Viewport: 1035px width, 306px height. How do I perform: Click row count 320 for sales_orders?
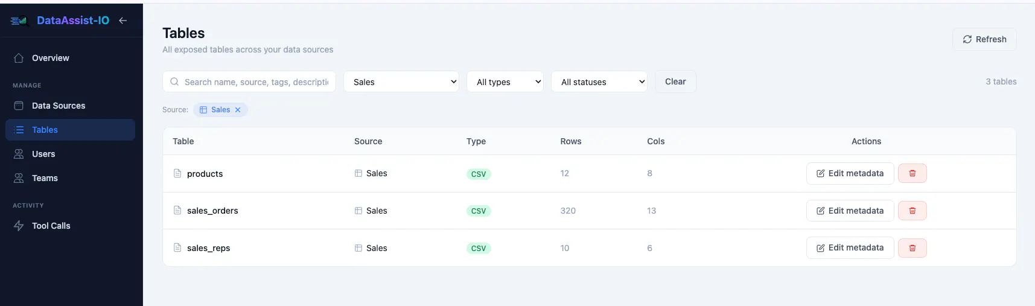(568, 211)
